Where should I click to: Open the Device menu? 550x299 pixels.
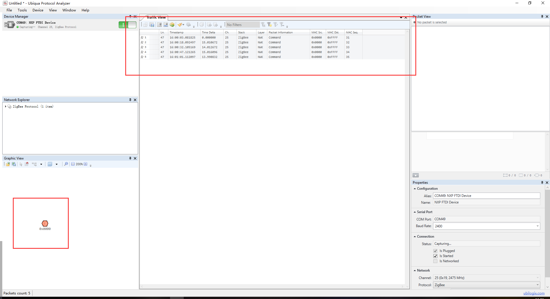[x=38, y=10]
